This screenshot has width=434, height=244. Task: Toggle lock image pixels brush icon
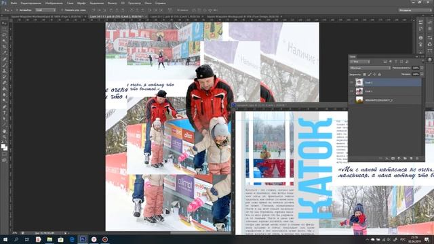(370, 75)
